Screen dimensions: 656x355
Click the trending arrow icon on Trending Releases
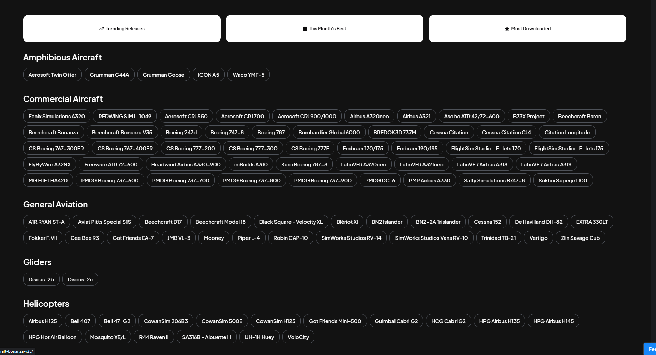(x=101, y=29)
